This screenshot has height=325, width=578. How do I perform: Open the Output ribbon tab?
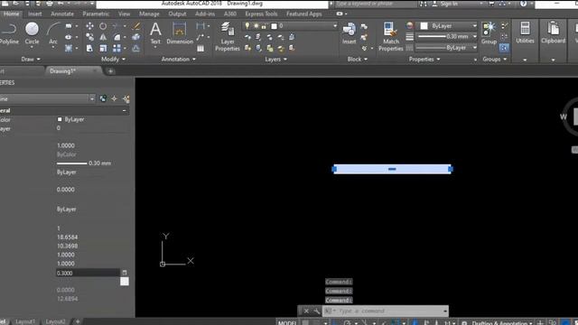(177, 14)
